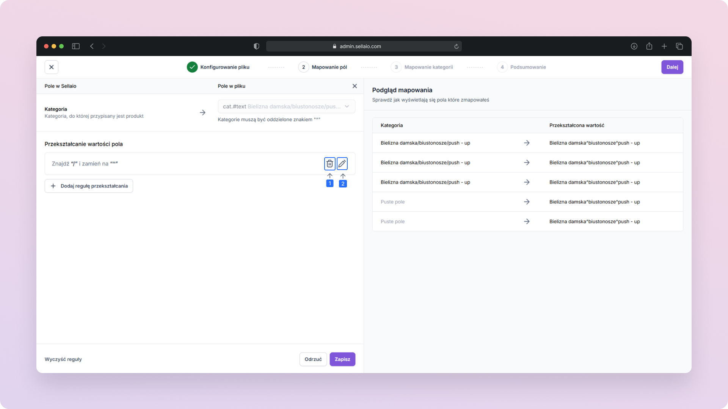The image size is (728, 409).
Task: Go to Konfigurowanie pliku step
Action: coord(218,67)
